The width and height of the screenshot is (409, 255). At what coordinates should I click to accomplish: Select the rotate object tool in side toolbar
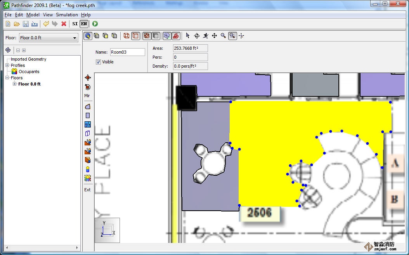88,87
